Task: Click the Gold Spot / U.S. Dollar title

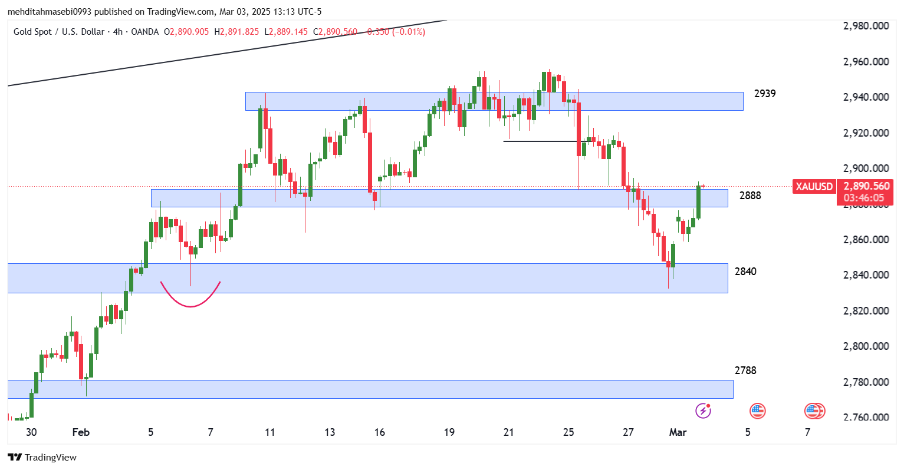Action: coord(59,32)
